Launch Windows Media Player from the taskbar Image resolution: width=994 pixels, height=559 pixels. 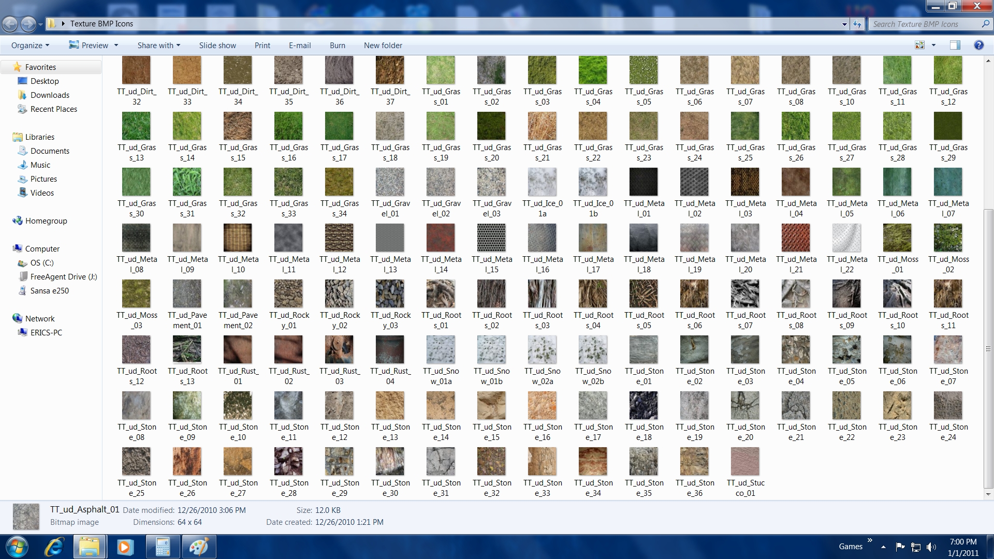pyautogui.click(x=125, y=547)
